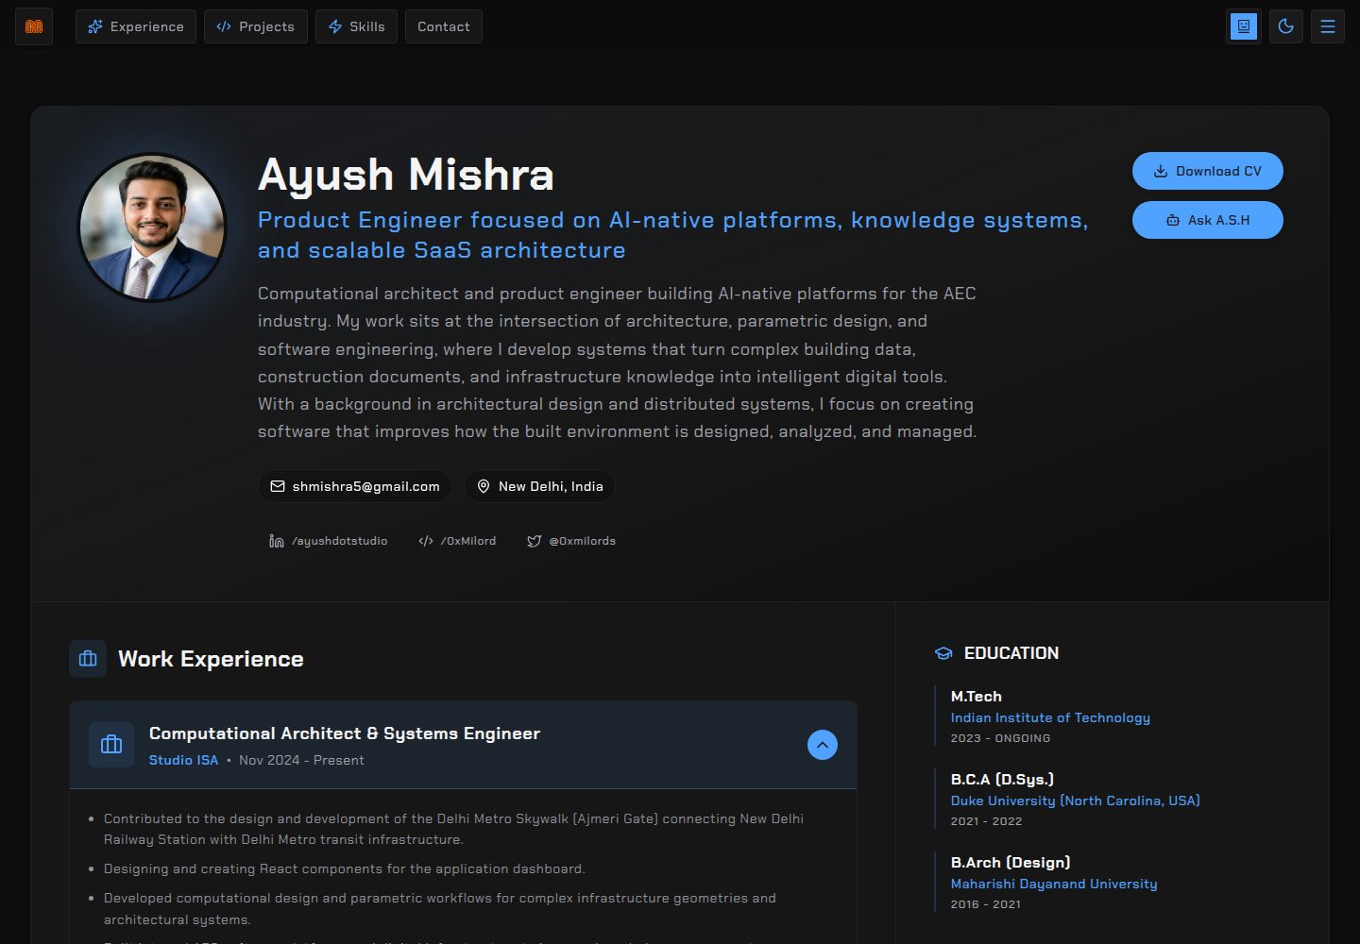Open the LinkedIn /ayushdotstudio link
Viewport: 1360px width, 944px height.
tap(329, 541)
